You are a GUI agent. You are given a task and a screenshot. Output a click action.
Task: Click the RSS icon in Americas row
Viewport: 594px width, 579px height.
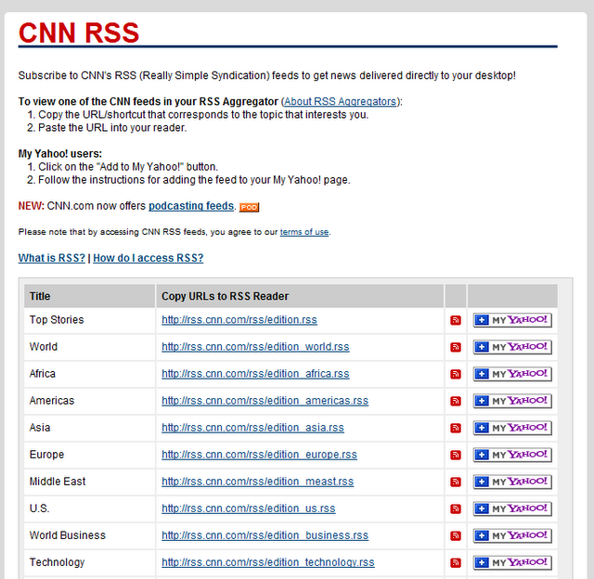pos(456,401)
